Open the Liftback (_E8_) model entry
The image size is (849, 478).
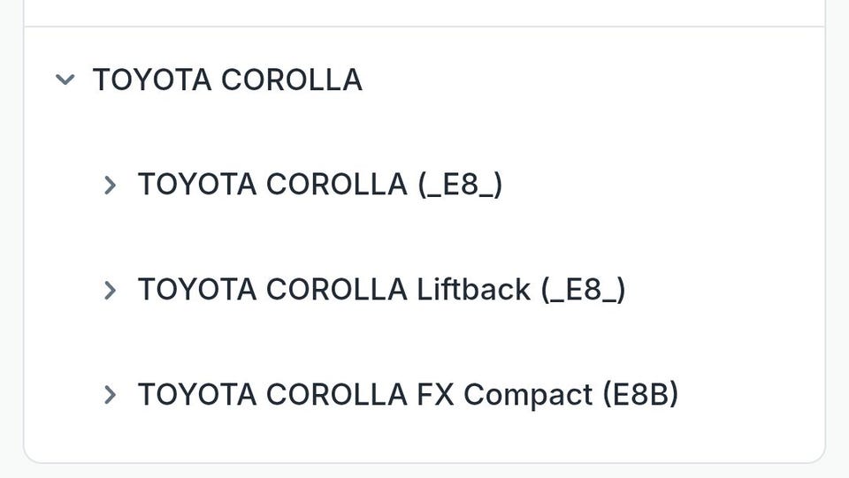coord(381,290)
